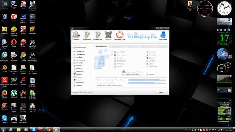
Task: Select Типы файлов in the left category list
Action: pos(79,54)
